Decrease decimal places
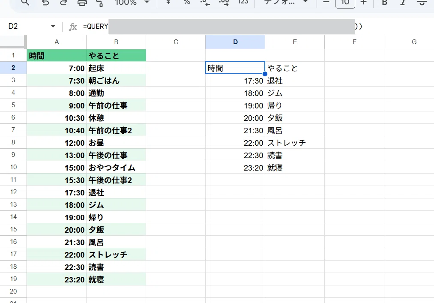This screenshot has width=434, height=303. click(x=205, y=3)
